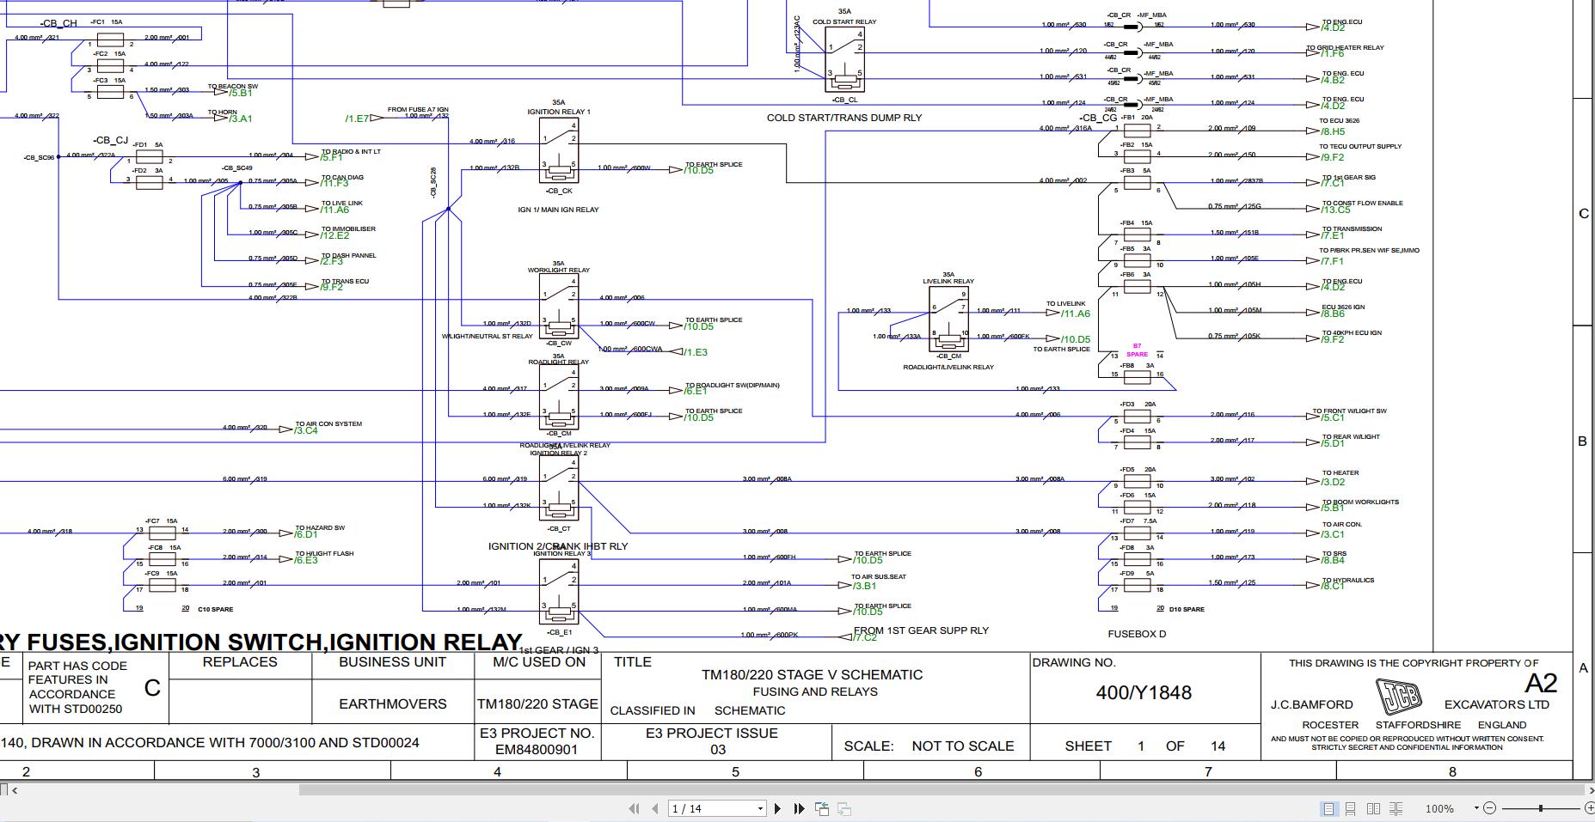Select continuous facing view mode
Viewport: 1595px width, 822px height.
click(1396, 808)
